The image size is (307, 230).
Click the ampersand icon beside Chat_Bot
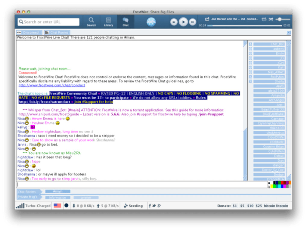point(250,44)
